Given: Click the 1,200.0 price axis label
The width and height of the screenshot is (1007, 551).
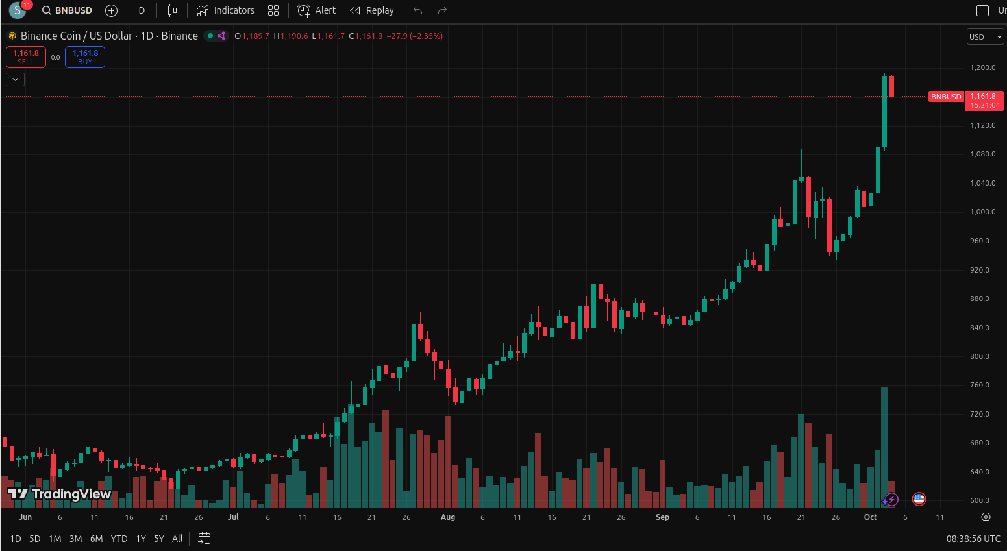Looking at the screenshot, I should [x=983, y=67].
